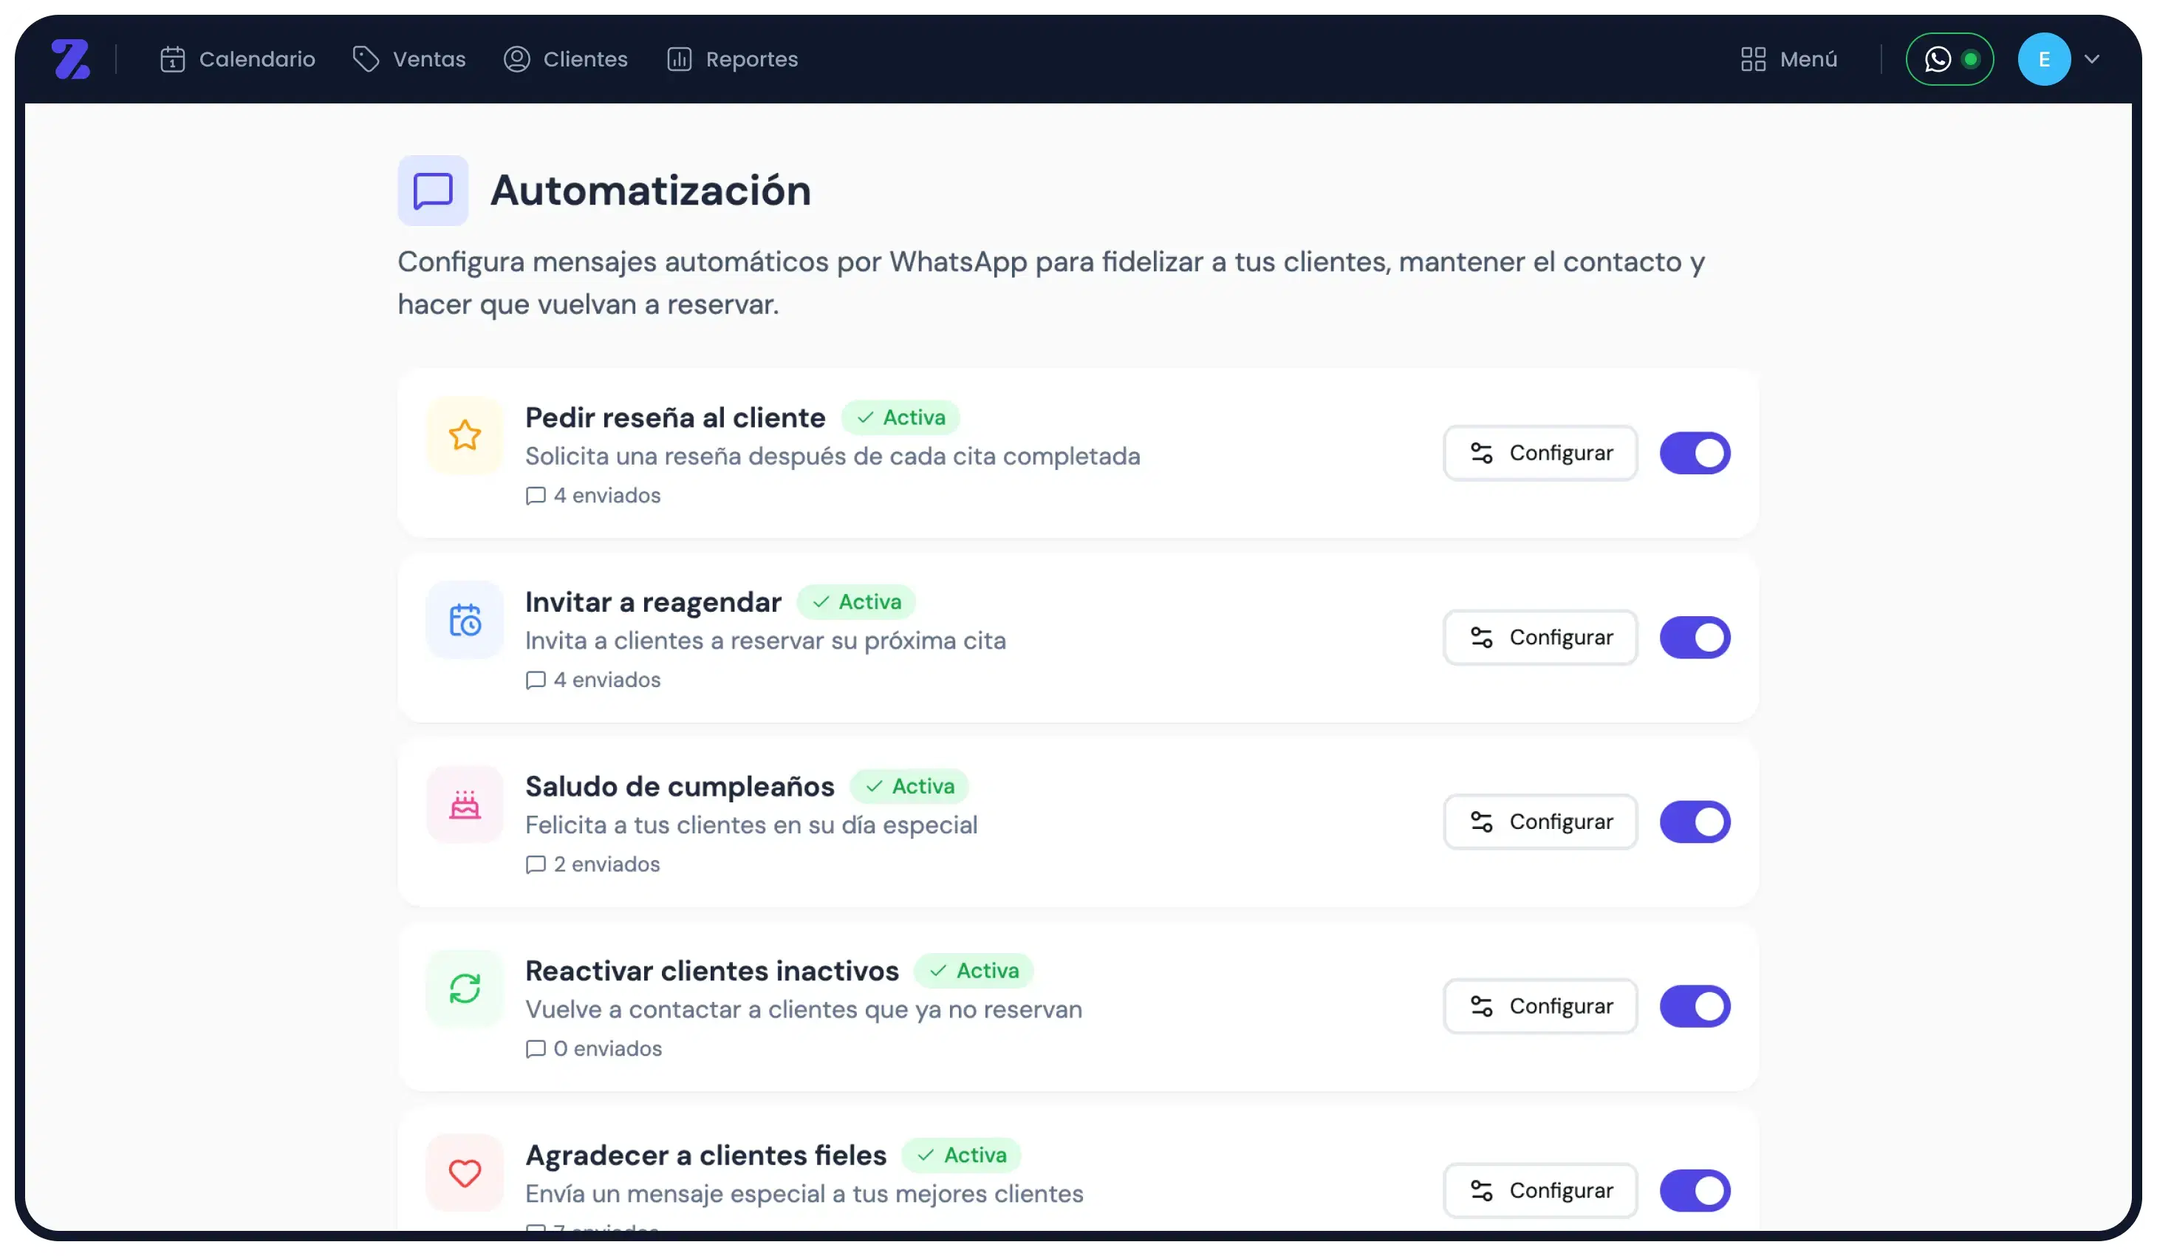Viewport: 2157px width, 1256px height.
Task: Click the E user avatar
Action: (2044, 59)
